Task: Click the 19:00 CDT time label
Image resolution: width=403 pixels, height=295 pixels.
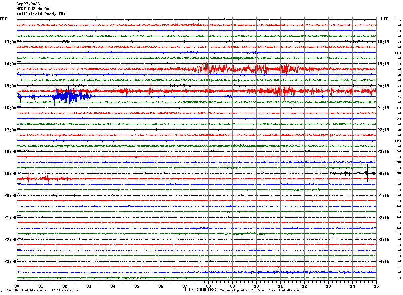Action: (10, 174)
